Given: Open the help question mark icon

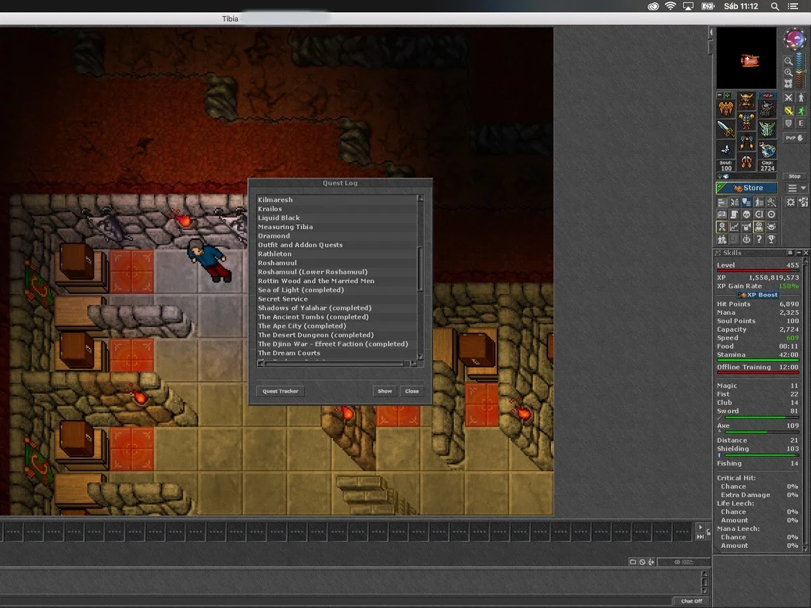Looking at the screenshot, I should (x=759, y=239).
